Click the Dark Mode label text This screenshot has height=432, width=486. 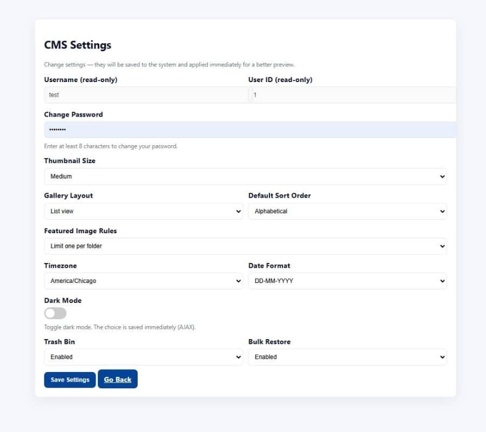click(x=63, y=300)
